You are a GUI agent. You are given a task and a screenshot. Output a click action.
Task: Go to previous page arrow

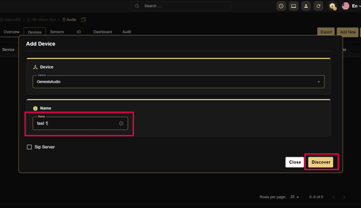click(x=333, y=197)
